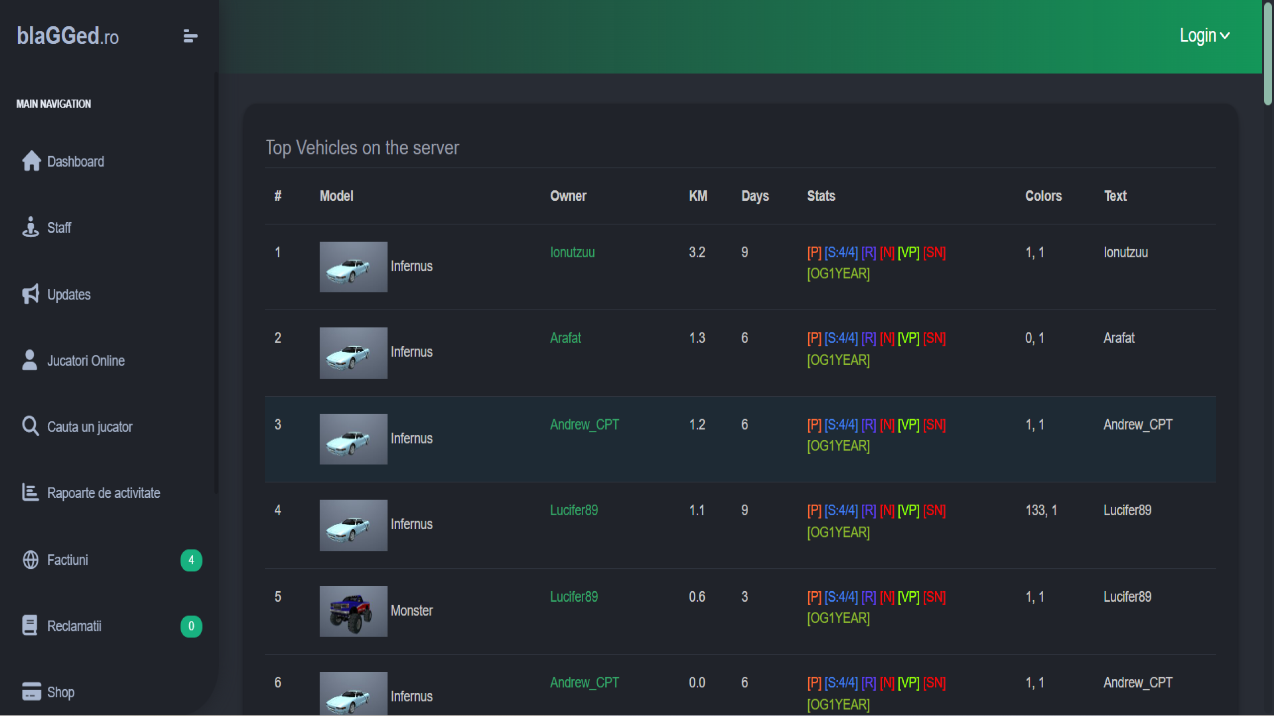1274x716 pixels.
Task: Toggle the sidebar collapse hamburger icon
Action: point(190,36)
